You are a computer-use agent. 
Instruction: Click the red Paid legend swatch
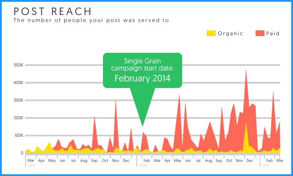(x=260, y=33)
